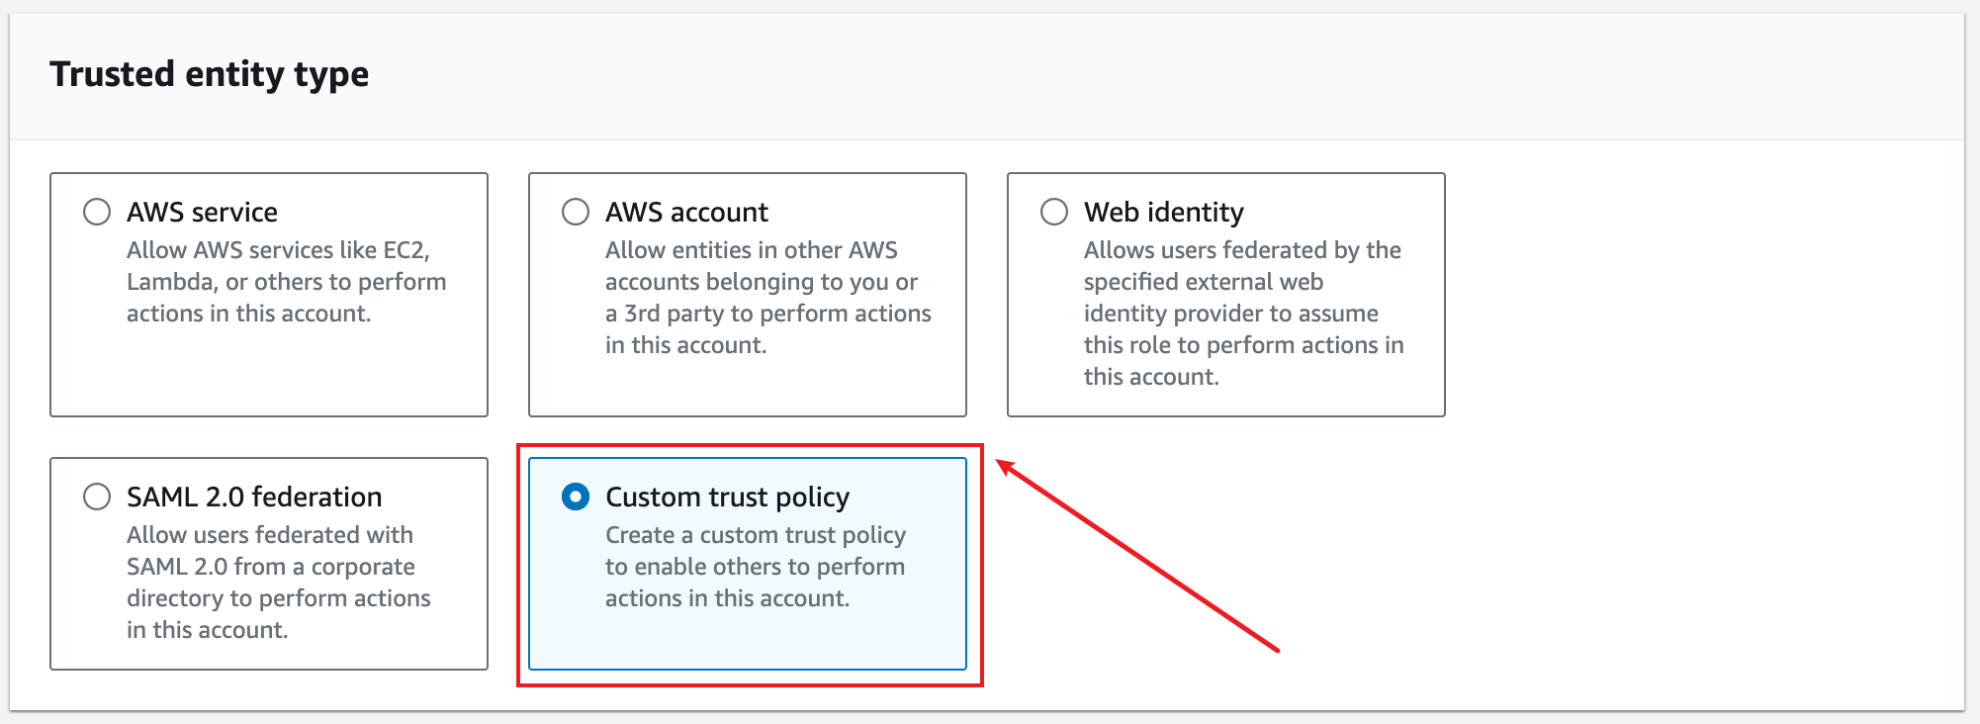Click the external web identity provider description
This screenshot has width=1980, height=724.
tap(1244, 314)
